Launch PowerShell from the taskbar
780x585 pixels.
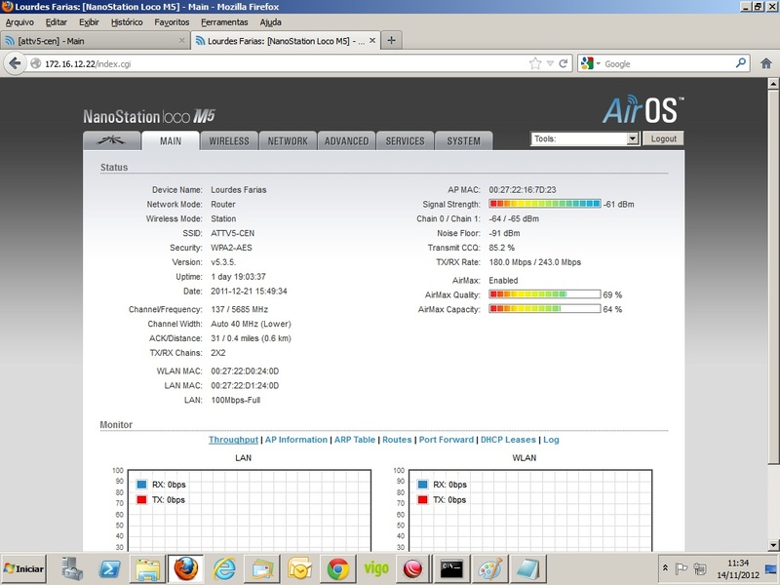point(109,568)
